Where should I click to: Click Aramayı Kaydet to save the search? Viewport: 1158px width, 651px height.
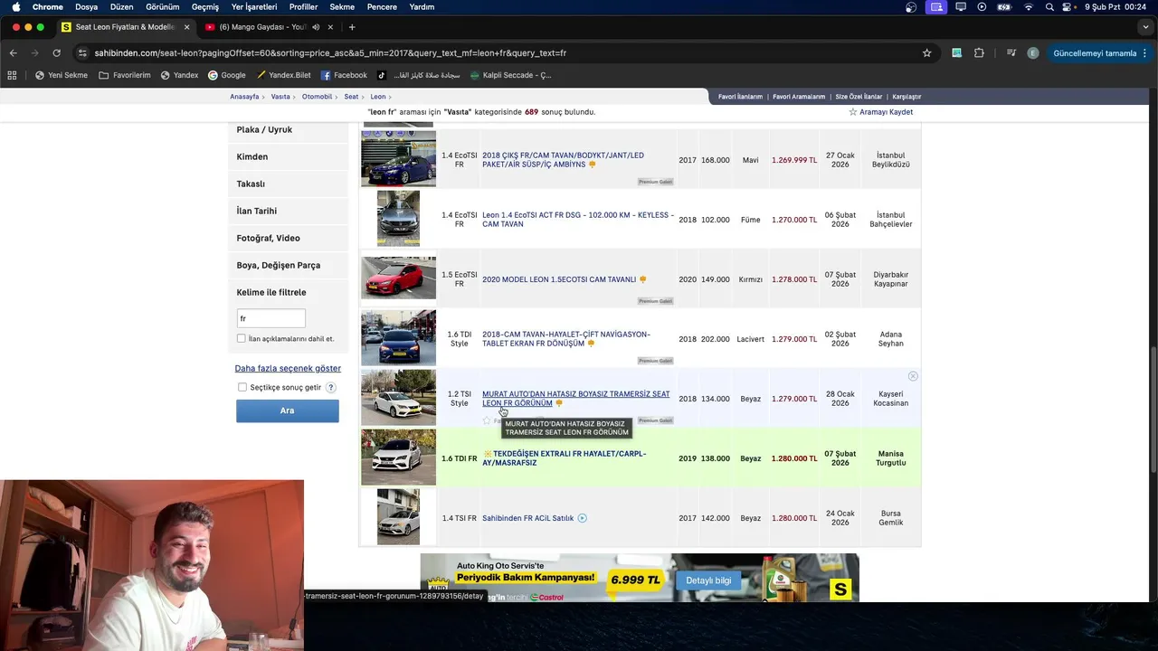pos(880,112)
